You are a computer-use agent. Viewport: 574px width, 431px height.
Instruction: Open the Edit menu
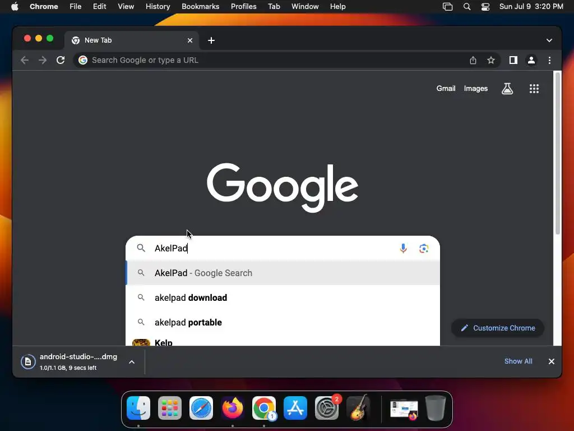click(x=99, y=7)
